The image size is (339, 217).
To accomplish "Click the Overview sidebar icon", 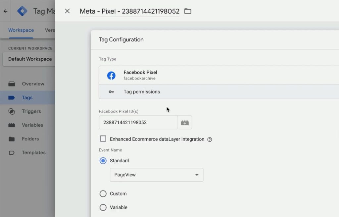I will pos(12,84).
